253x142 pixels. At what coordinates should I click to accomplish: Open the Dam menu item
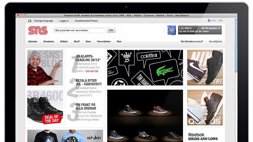88,41
